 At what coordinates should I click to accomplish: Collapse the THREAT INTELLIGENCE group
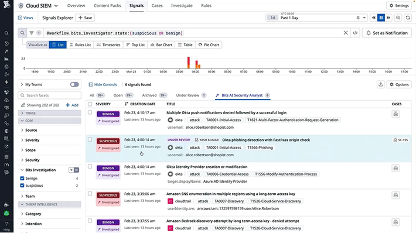pyautogui.click(x=49, y=204)
